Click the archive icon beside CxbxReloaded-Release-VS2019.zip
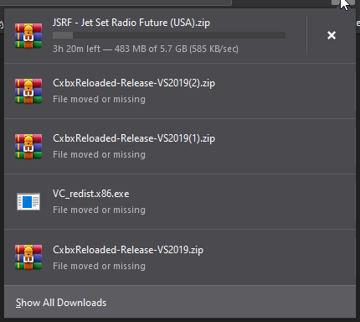This screenshot has width=360, height=322. pos(28,257)
